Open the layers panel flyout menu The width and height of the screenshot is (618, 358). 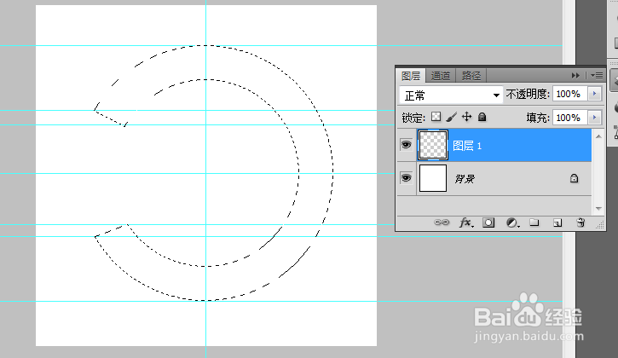pos(597,75)
